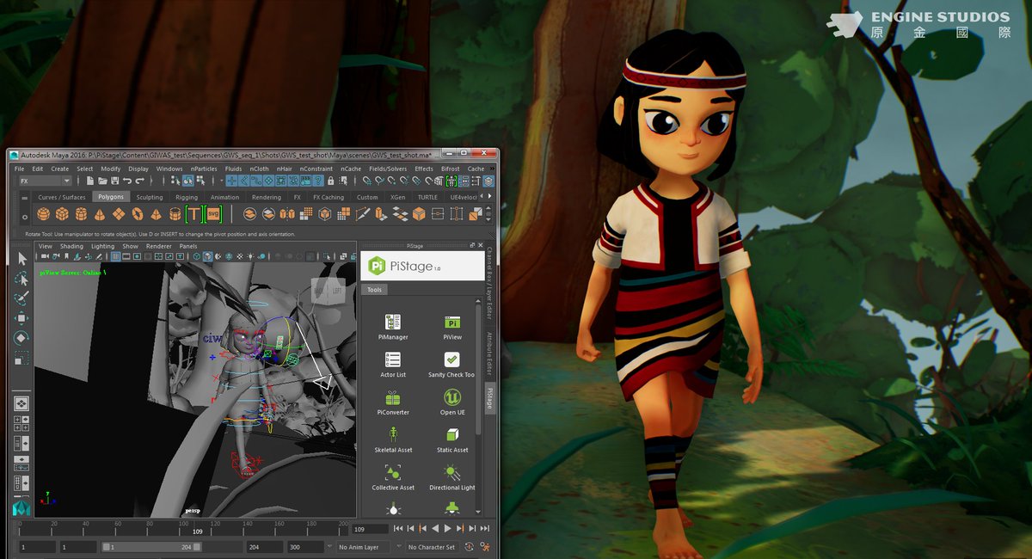The width and height of the screenshot is (1032, 559).
Task: Select the Lasso tool in toolbox
Action: (x=21, y=279)
